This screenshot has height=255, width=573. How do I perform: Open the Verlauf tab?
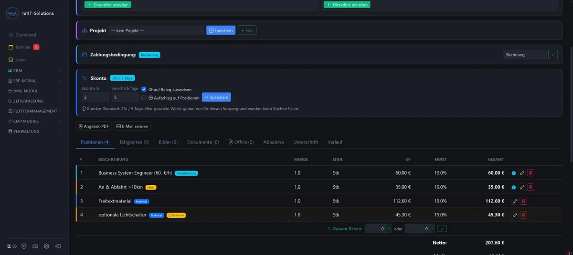coord(335,142)
